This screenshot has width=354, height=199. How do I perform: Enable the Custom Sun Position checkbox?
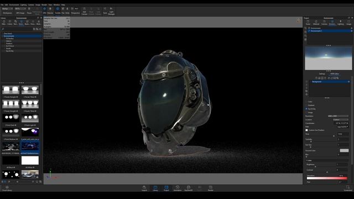click(x=306, y=130)
